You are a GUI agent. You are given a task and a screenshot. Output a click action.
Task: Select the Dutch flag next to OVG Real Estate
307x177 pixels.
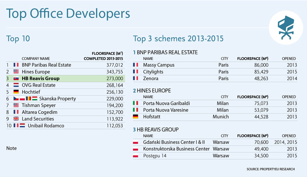coord(16,85)
